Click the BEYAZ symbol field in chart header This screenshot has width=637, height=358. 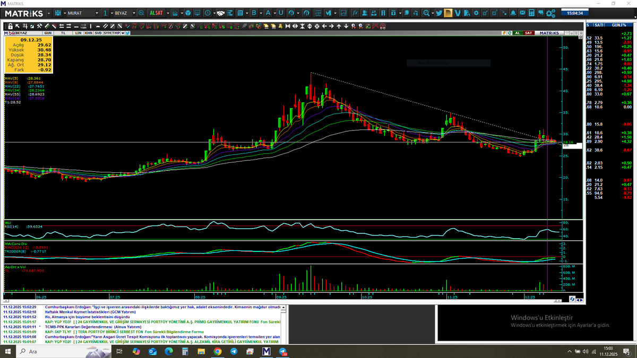click(29, 33)
